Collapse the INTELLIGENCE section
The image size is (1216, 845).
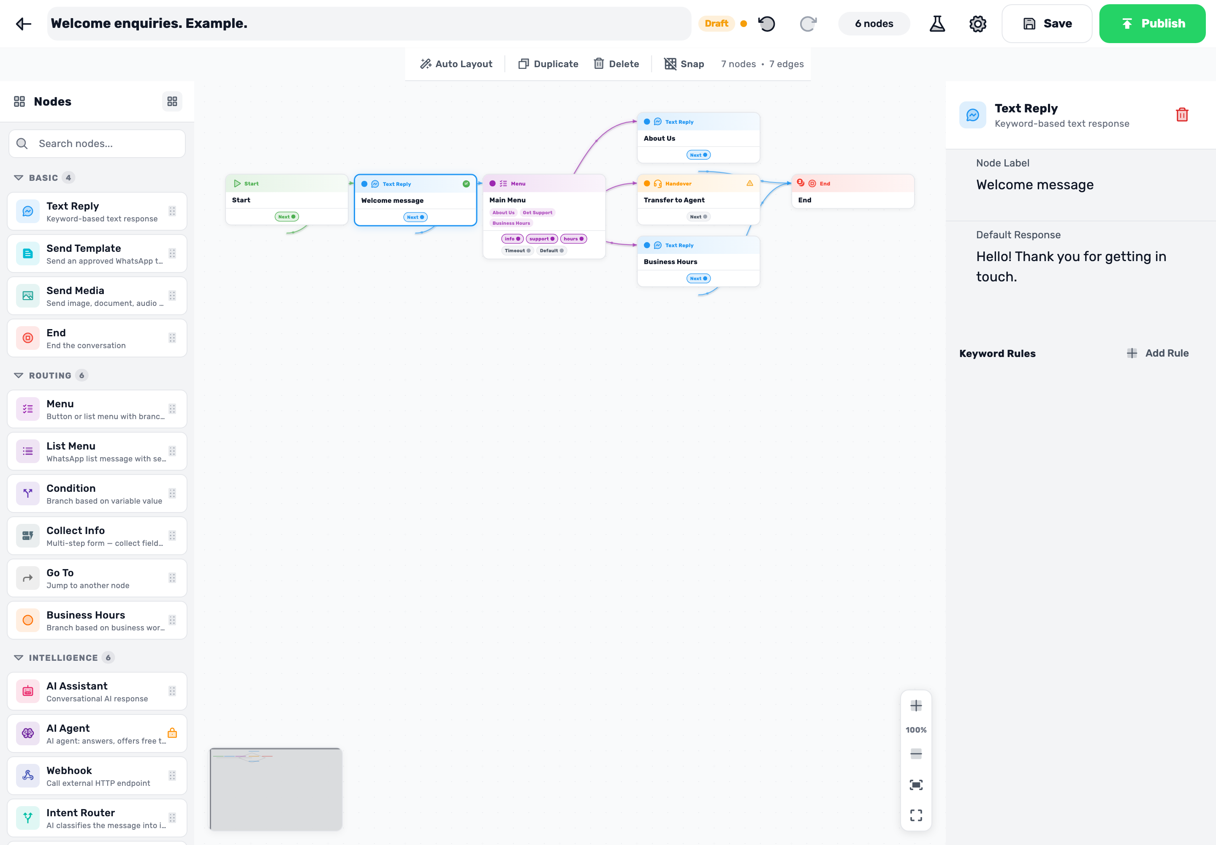19,657
